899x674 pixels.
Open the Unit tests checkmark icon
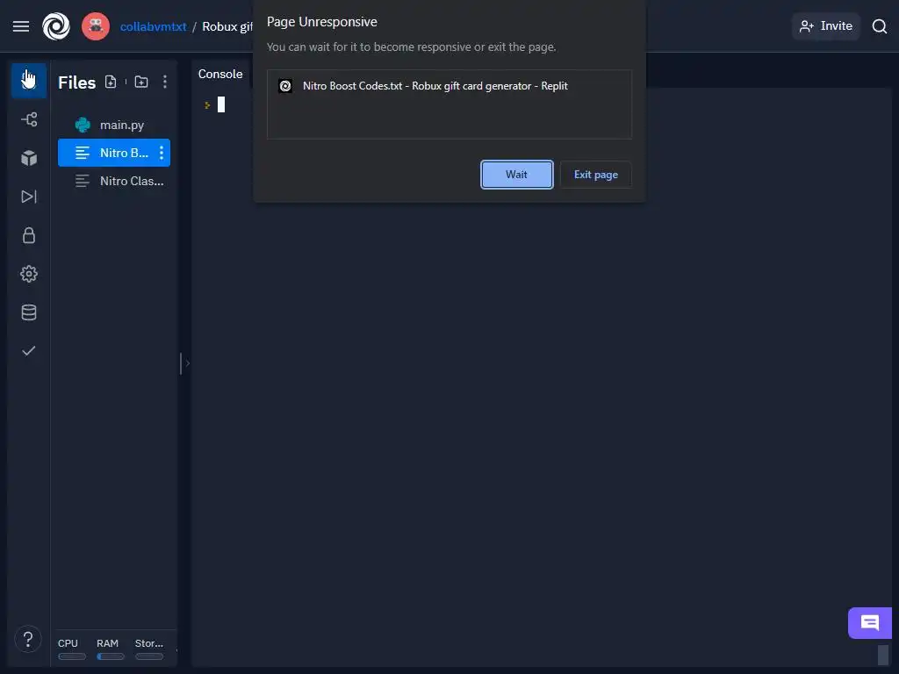[x=29, y=351]
